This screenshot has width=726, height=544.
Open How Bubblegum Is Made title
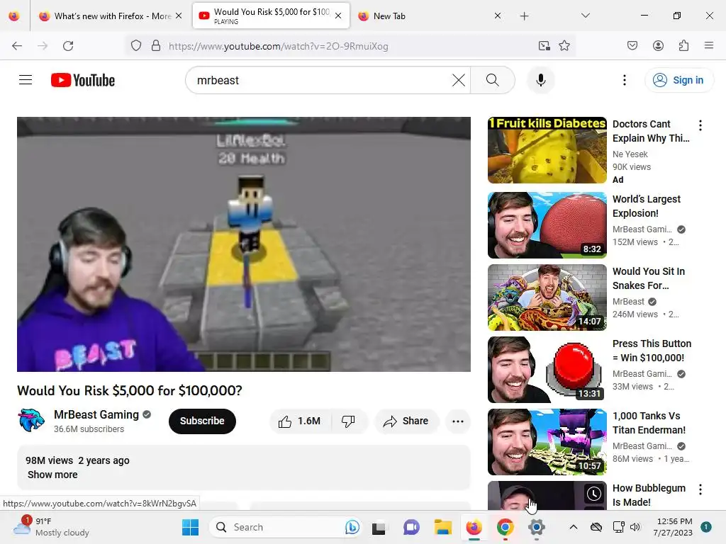pyautogui.click(x=649, y=495)
